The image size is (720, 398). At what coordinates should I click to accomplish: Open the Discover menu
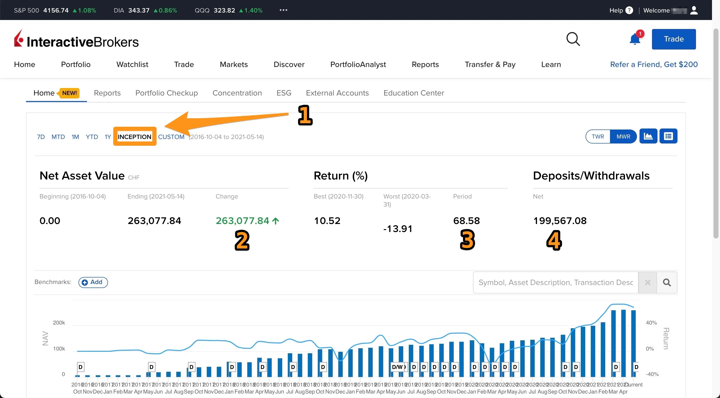[289, 64]
